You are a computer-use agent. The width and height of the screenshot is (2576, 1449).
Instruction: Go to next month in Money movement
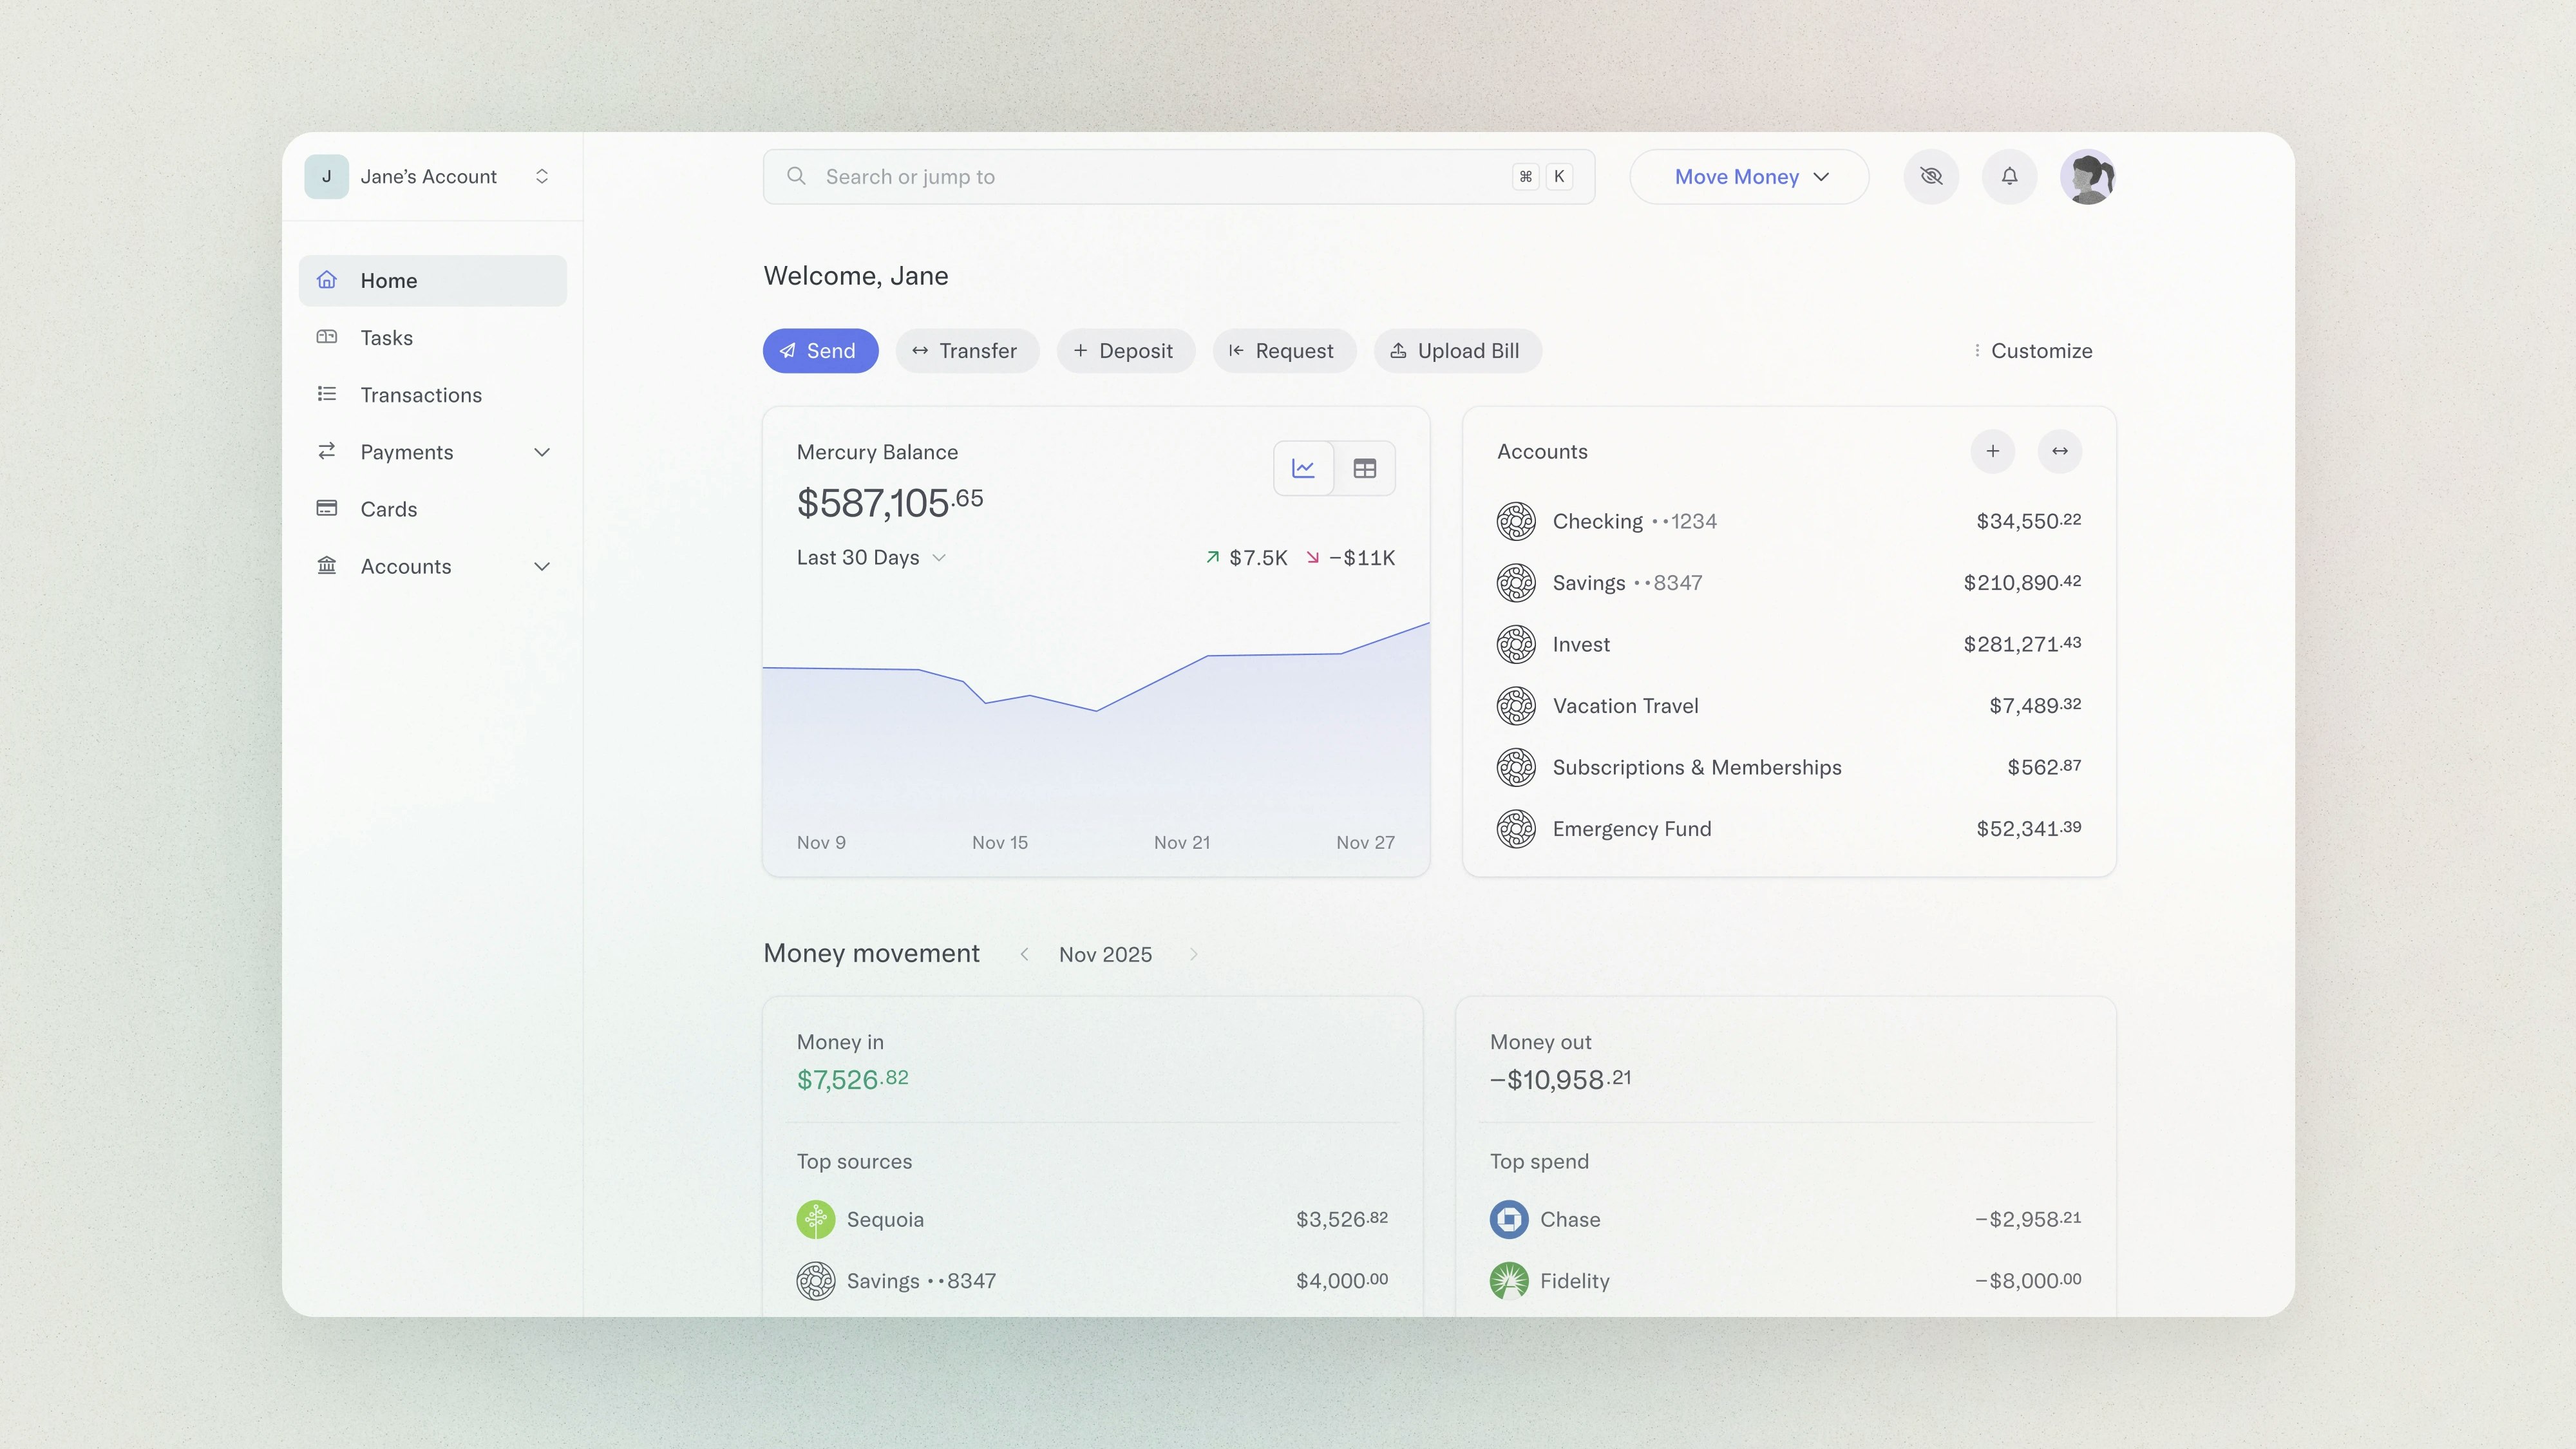[1193, 954]
